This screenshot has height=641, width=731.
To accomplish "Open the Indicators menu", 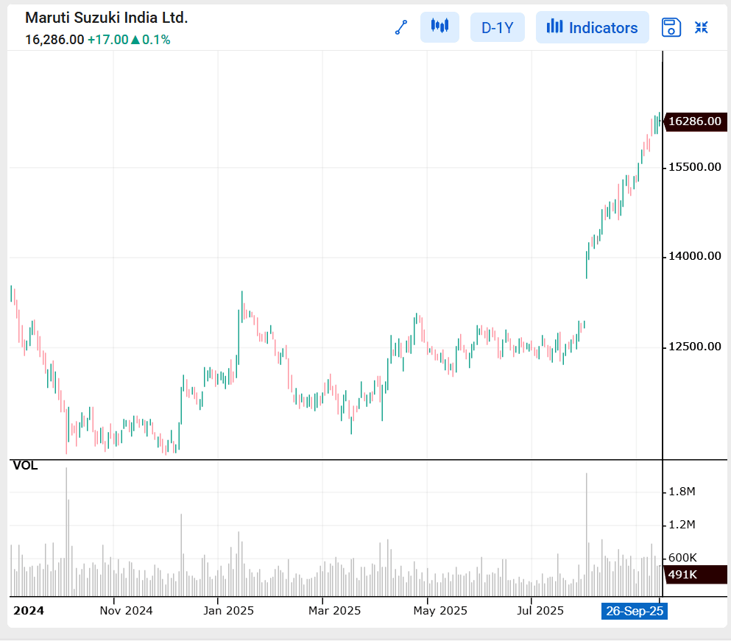I will 592,27.
